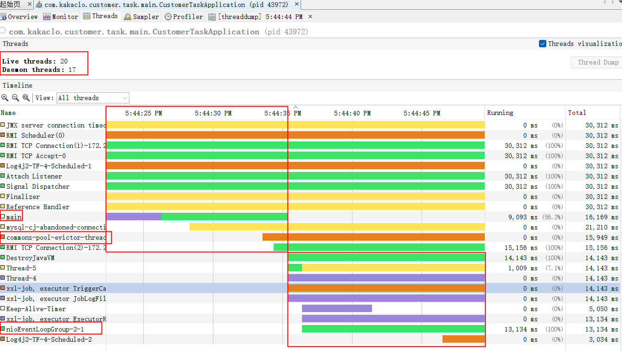This screenshot has width=622, height=351.
Task: Click the fit-to-width zoom icon
Action: click(x=26, y=98)
